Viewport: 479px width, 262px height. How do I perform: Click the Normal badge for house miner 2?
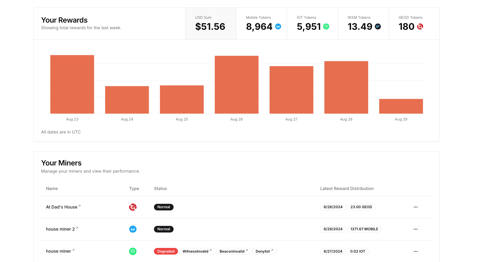tap(164, 229)
